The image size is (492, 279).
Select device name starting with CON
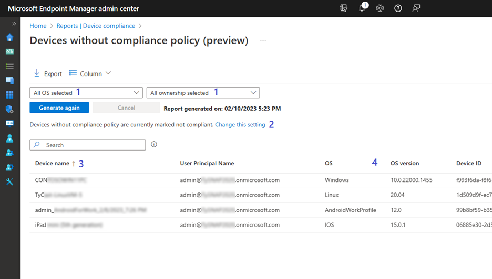coord(61,180)
